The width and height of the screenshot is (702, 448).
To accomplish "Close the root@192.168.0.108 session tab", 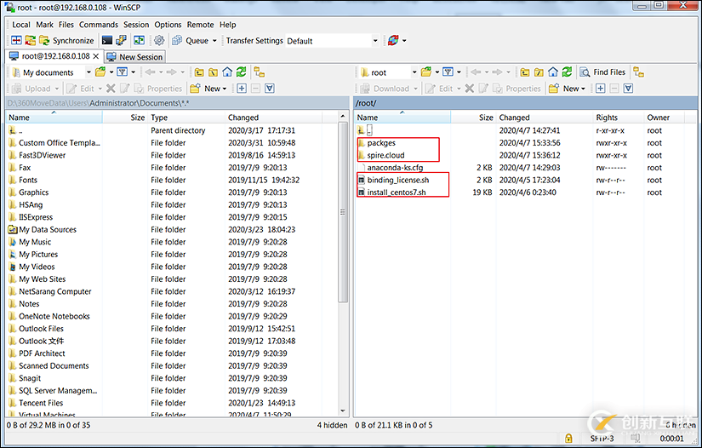I will pos(96,56).
